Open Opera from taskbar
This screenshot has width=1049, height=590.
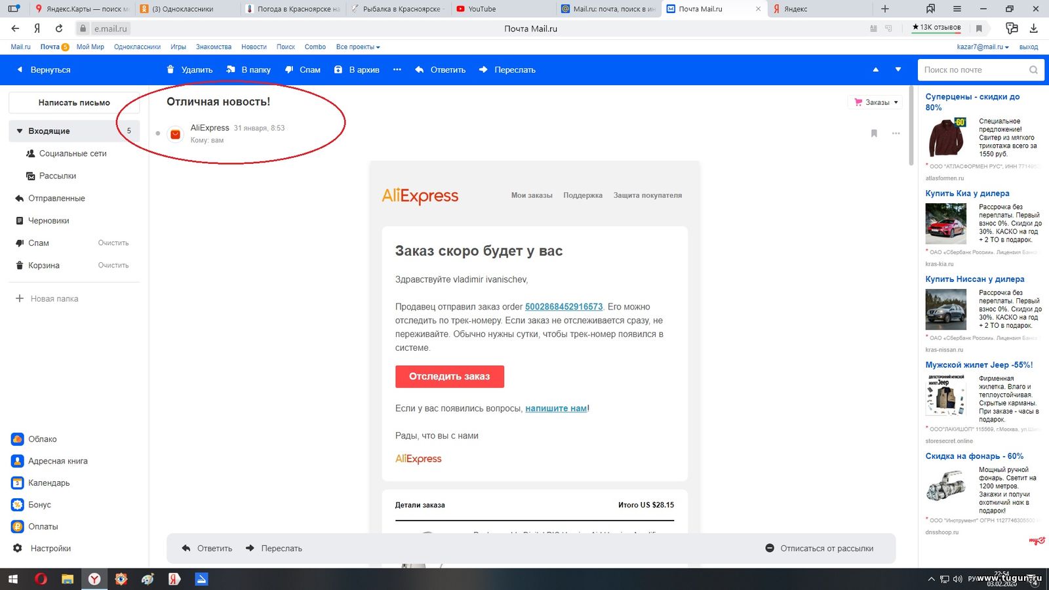(x=41, y=579)
